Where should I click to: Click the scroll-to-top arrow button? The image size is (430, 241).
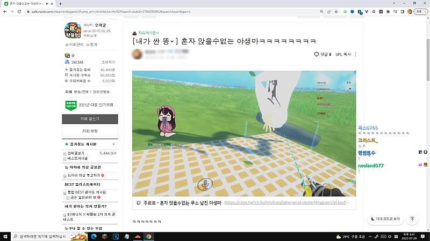[x=412, y=219]
